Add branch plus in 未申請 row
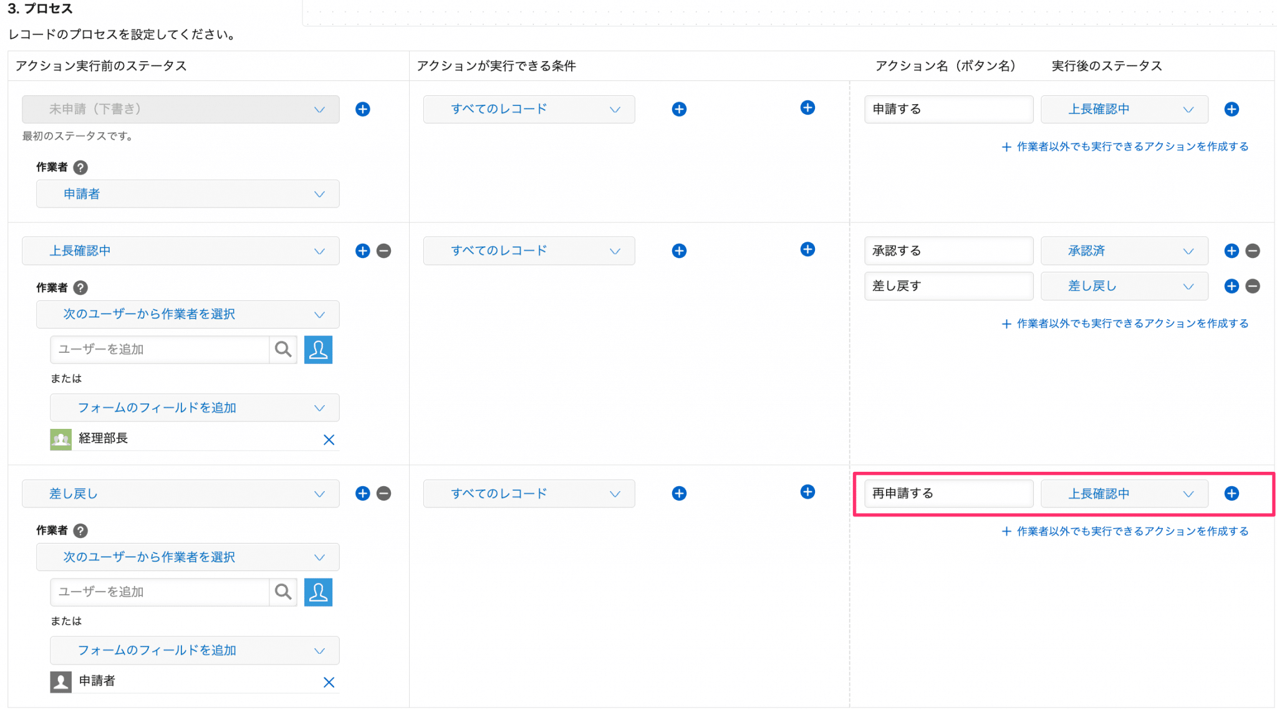The width and height of the screenshot is (1277, 710). click(x=807, y=108)
